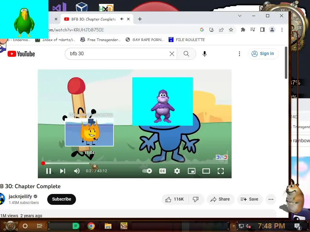Open the Chrome three-dot menu
310x232 pixels.
[282, 30]
